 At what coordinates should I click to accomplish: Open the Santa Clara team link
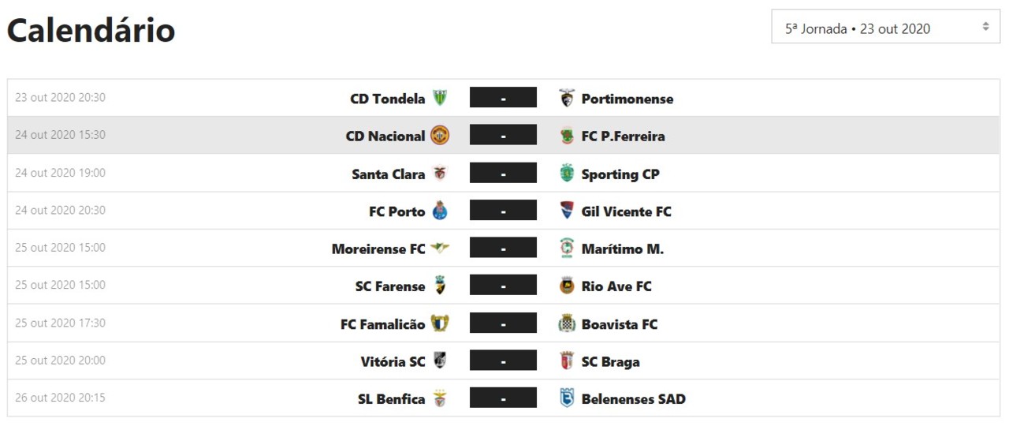point(388,174)
